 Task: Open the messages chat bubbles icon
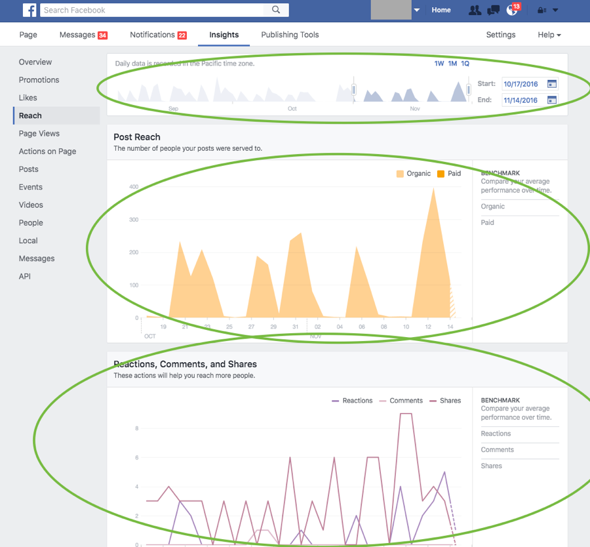pos(494,10)
